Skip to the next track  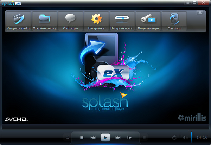point(118,138)
